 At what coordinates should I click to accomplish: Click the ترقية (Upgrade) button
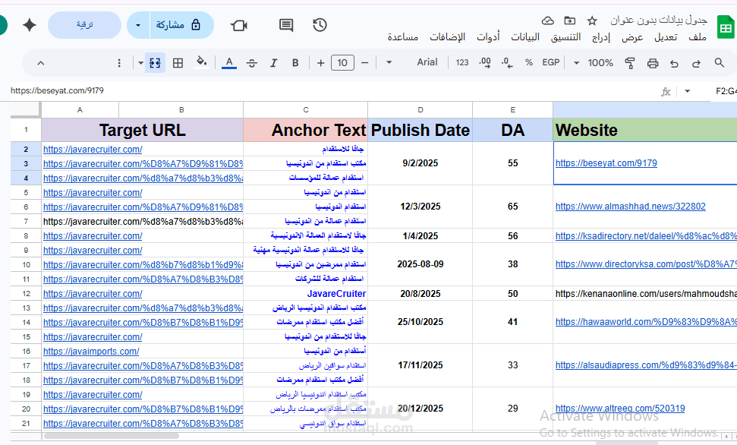tap(84, 25)
